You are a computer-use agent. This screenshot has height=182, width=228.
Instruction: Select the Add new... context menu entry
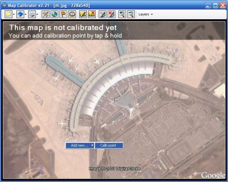click(x=80, y=145)
